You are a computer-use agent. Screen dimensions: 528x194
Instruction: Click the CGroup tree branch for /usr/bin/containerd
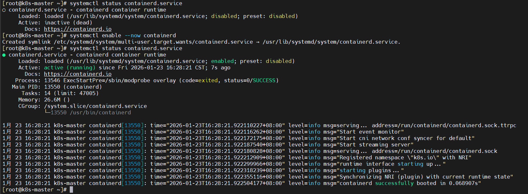click(x=47, y=112)
